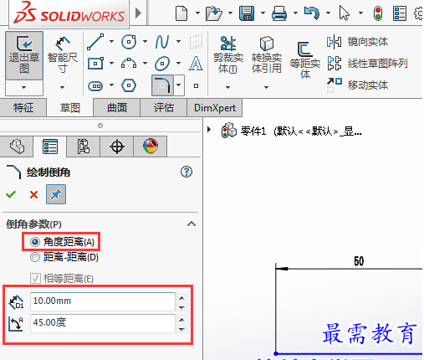
Task: Open the DimXpertManager crosshair tab
Action: pos(117,147)
